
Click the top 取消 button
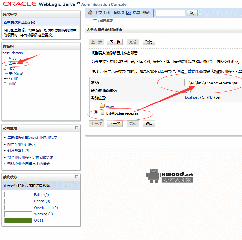149,42
